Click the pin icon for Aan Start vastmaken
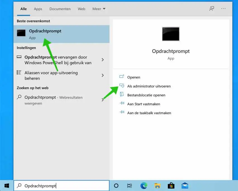 click(122, 103)
